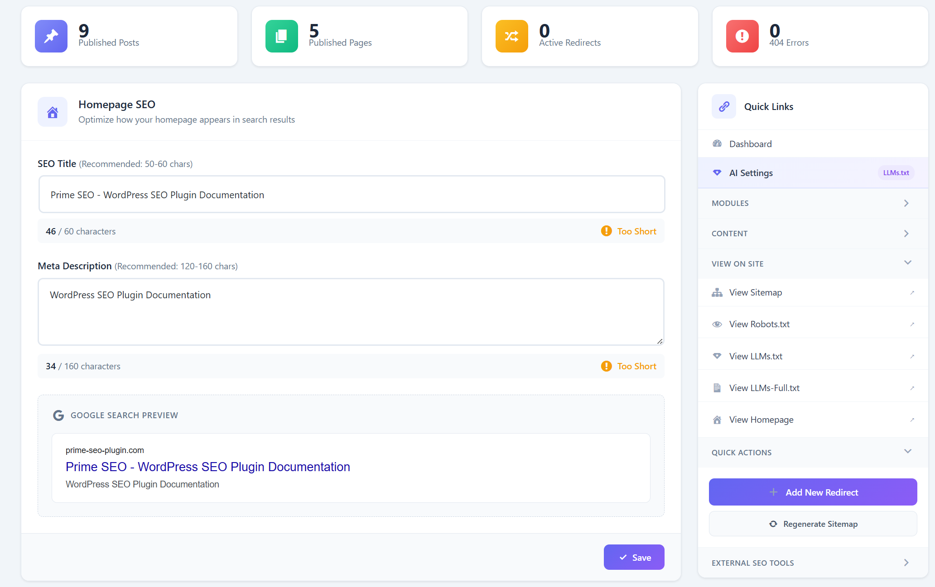Click into the SEO Title input field
The width and height of the screenshot is (935, 587).
pyautogui.click(x=352, y=195)
